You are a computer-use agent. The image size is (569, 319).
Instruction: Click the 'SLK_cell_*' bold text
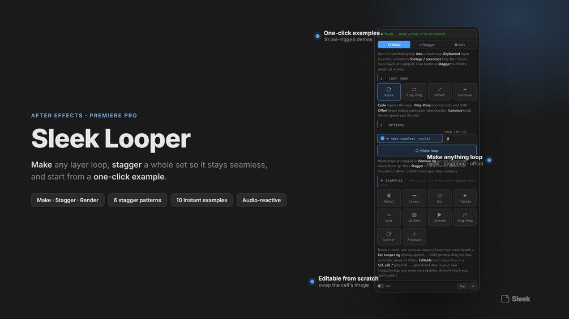(x=386, y=265)
